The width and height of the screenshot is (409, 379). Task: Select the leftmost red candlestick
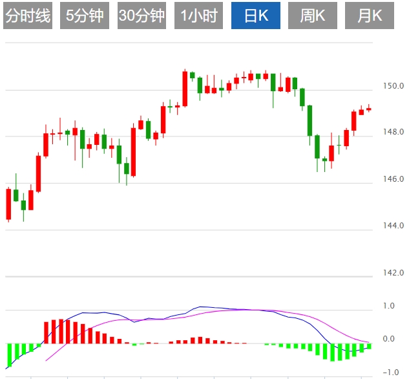click(8, 204)
